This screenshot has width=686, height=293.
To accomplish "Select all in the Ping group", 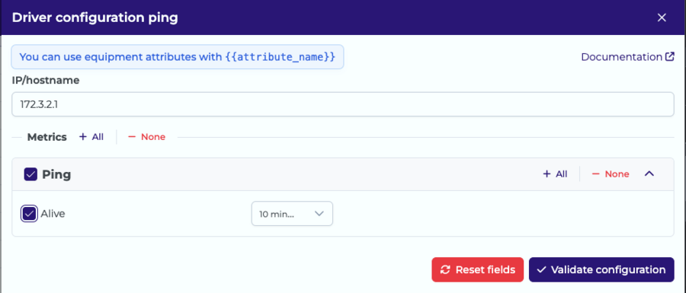I will click(x=555, y=174).
